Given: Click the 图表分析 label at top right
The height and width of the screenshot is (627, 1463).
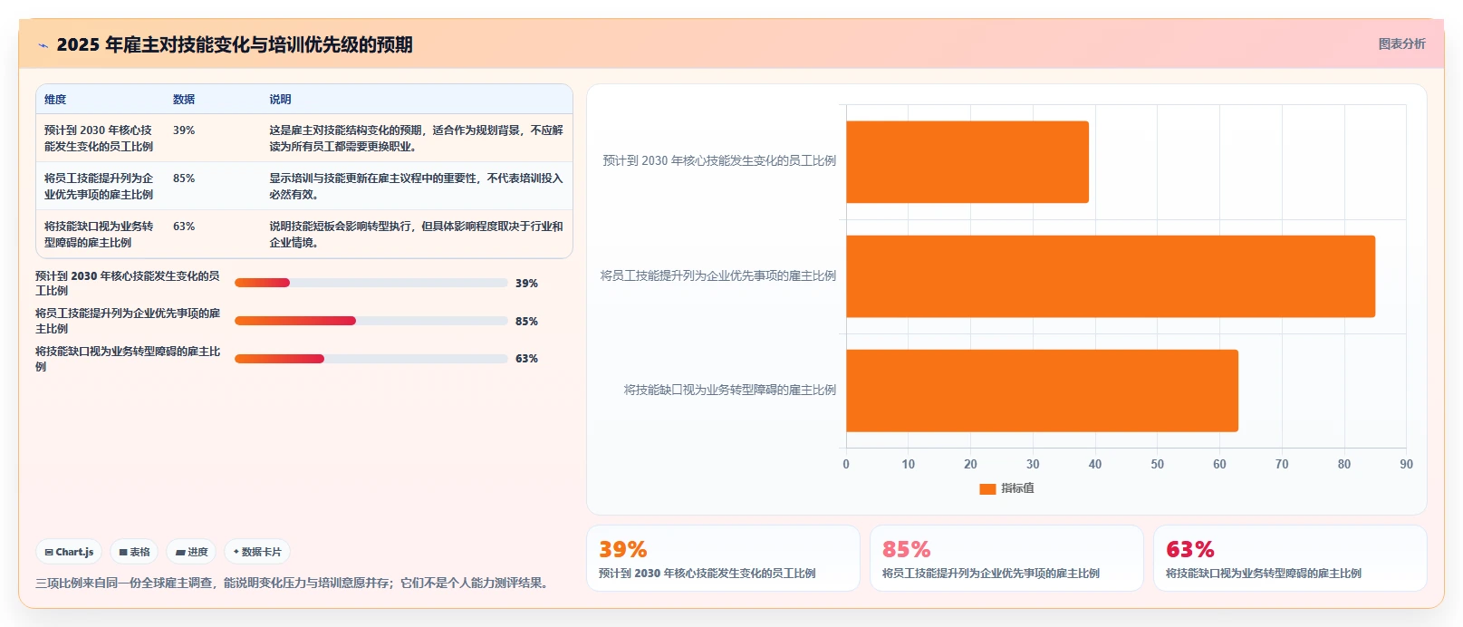Looking at the screenshot, I should (x=1401, y=43).
